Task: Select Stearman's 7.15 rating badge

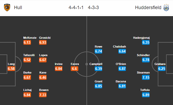Action: click(146, 77)
